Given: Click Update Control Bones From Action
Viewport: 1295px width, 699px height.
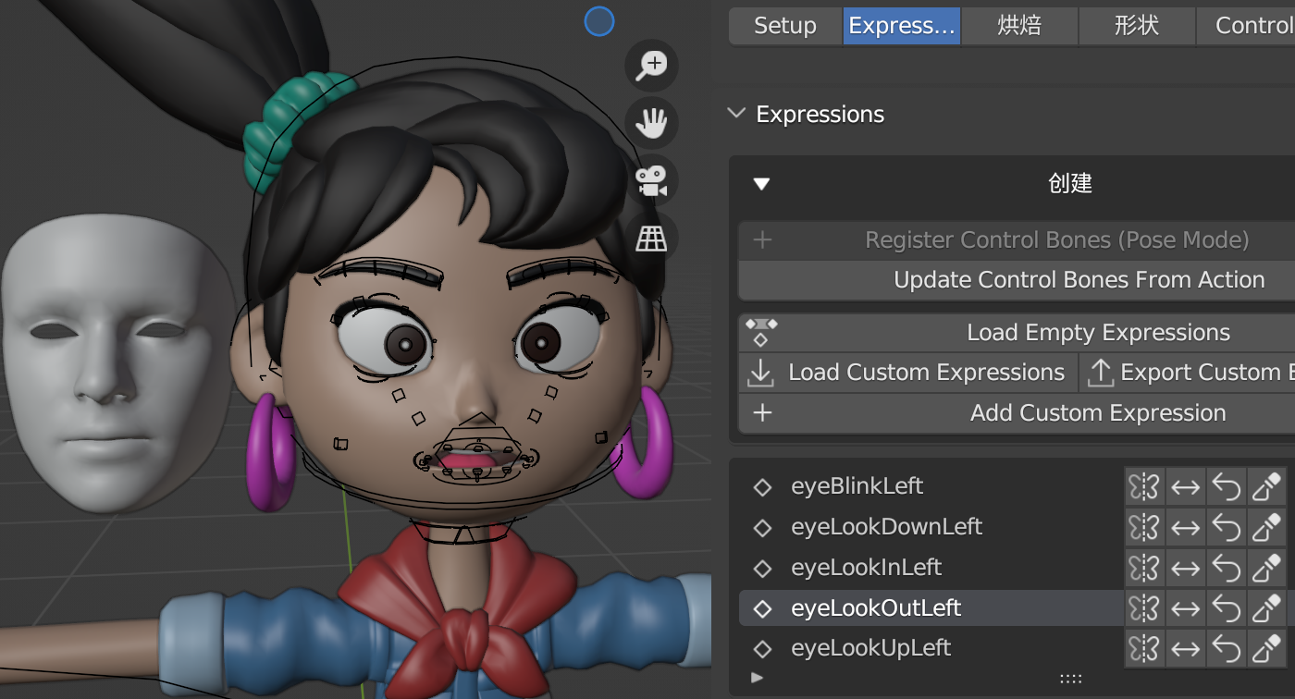Looking at the screenshot, I should coord(1079,279).
